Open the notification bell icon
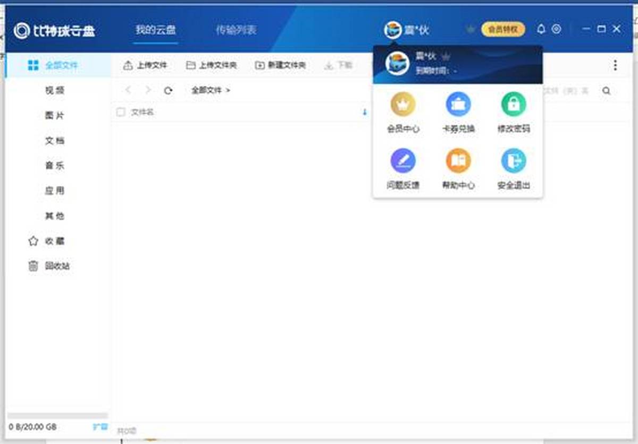This screenshot has width=638, height=444. coord(541,29)
